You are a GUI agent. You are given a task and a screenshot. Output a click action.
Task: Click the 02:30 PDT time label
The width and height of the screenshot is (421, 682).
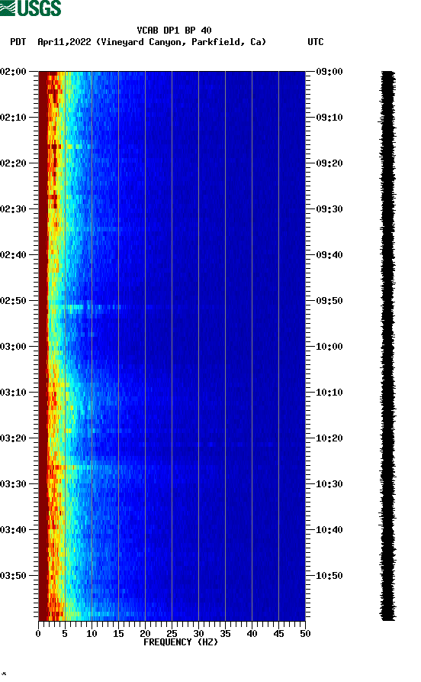(x=13, y=208)
